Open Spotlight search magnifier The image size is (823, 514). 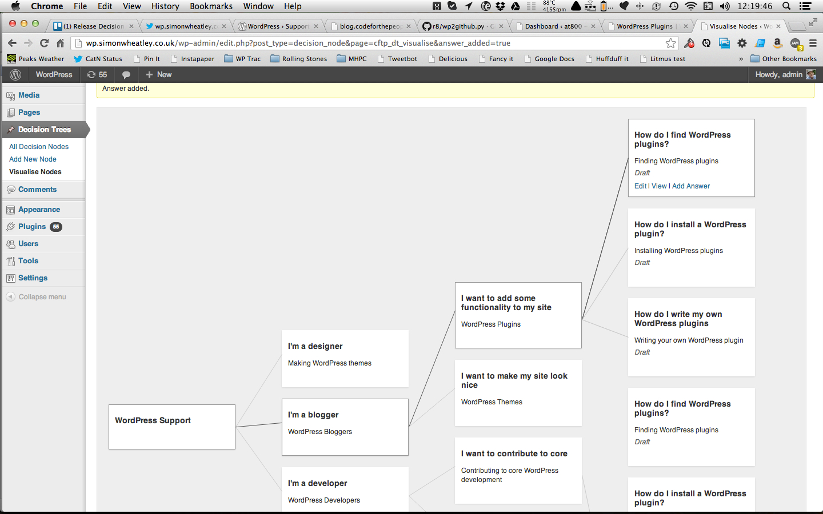click(x=786, y=6)
